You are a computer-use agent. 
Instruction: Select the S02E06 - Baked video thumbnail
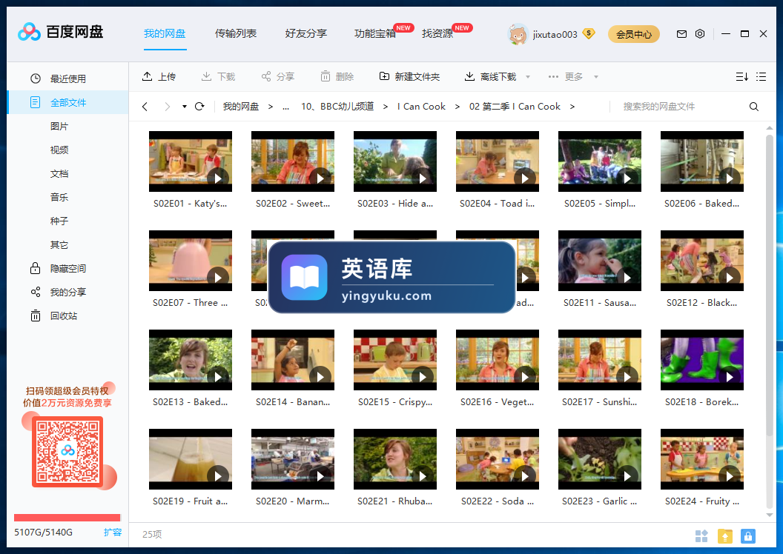pyautogui.click(x=701, y=161)
